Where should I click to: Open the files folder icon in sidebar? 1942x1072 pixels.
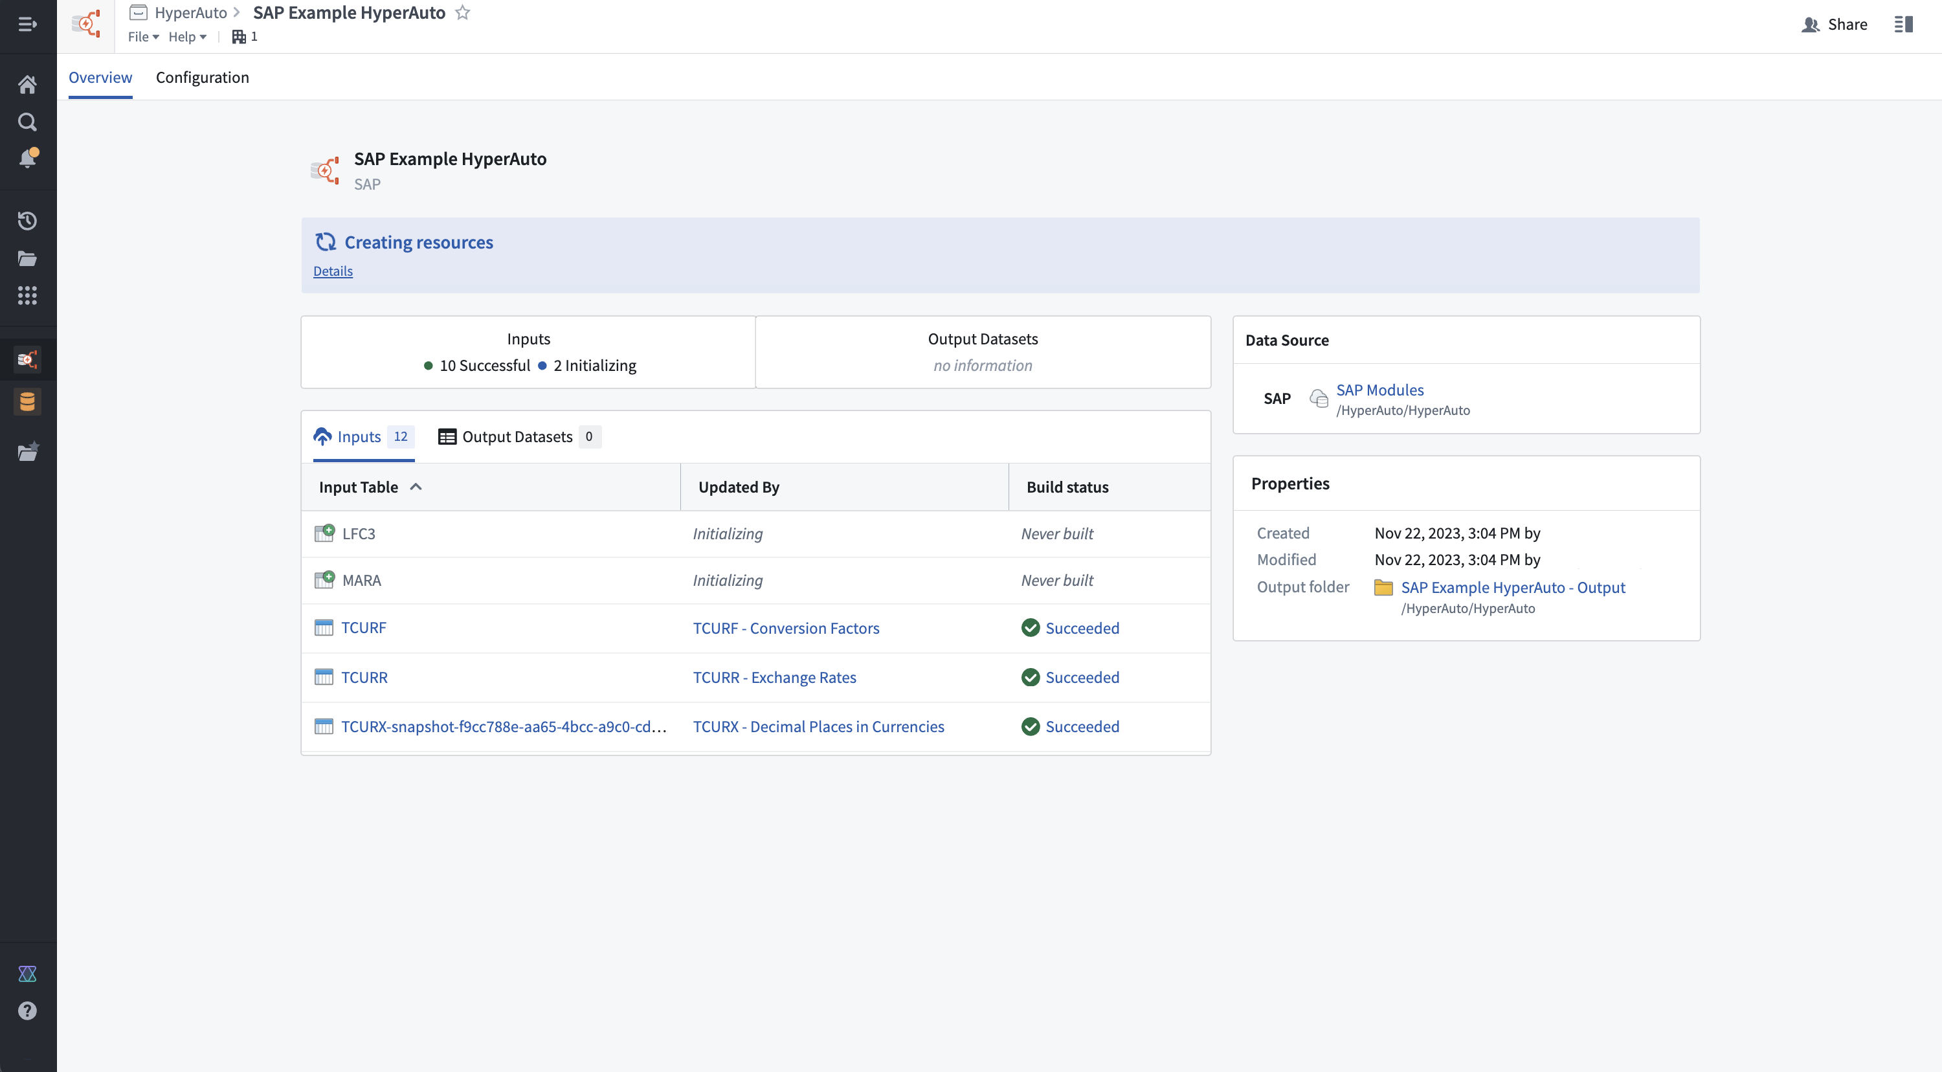point(27,258)
